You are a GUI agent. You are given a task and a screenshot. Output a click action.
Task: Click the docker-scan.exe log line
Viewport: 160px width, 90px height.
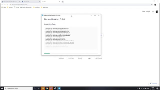coord(58,33)
